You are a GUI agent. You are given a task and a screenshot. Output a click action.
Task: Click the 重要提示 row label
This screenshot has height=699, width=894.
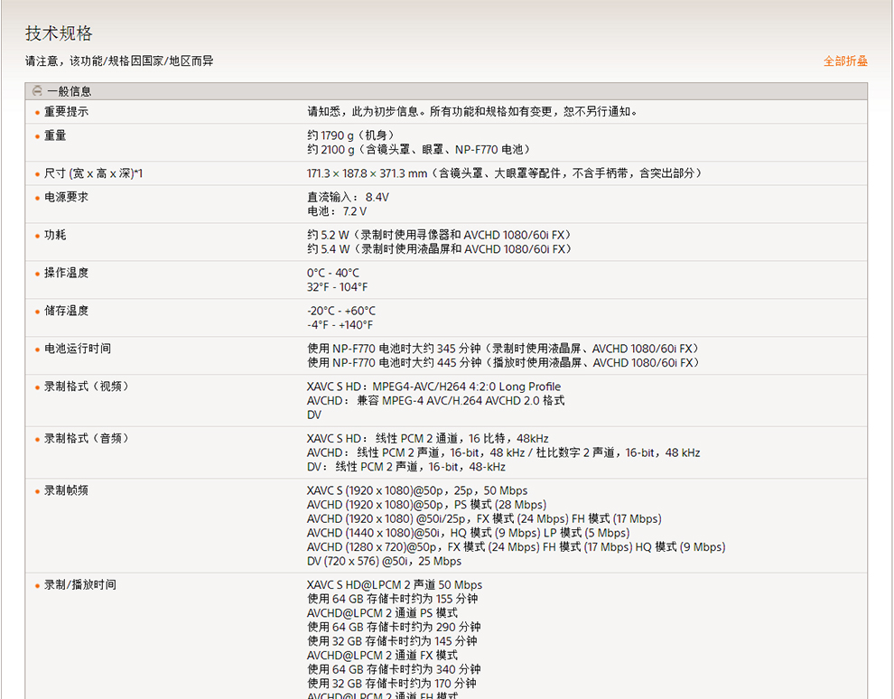66,112
